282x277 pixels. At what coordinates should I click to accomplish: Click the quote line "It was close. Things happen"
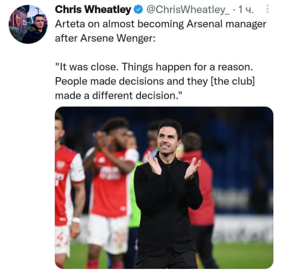click(123, 67)
